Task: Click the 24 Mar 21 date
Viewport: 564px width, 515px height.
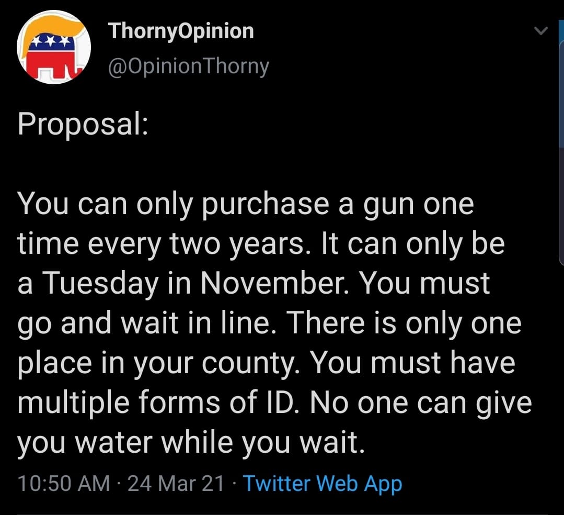Action: coord(176,483)
